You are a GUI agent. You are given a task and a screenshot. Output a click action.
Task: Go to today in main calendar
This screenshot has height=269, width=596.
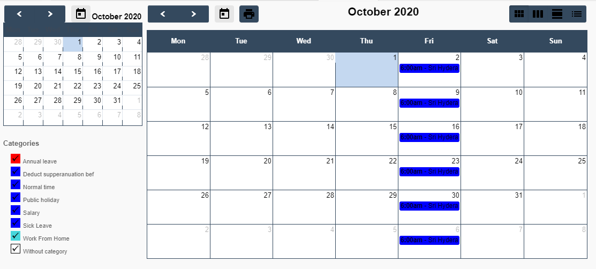224,14
